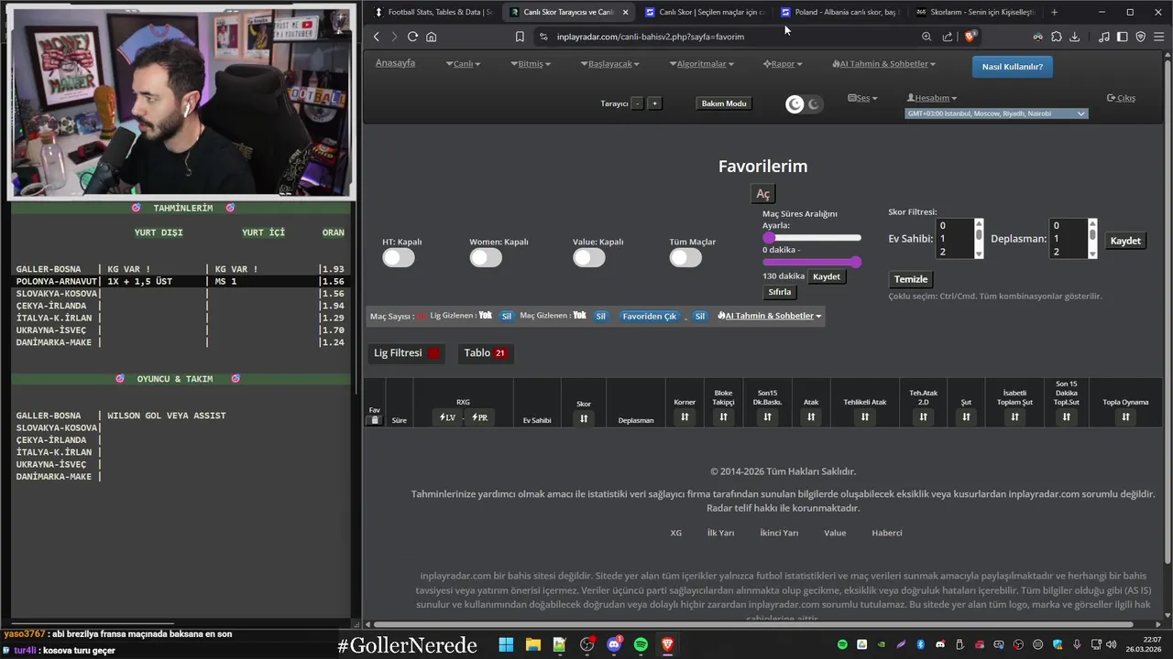The image size is (1173, 659).
Task: Click the Bluetooth icon in the system tray
Action: pos(921,644)
